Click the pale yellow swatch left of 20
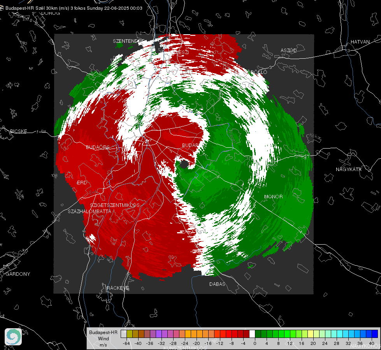 pyautogui.click(x=311, y=334)
